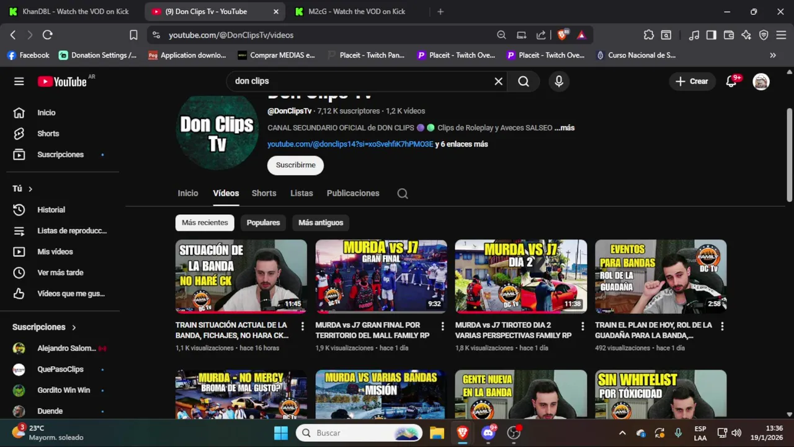This screenshot has height=447, width=794.
Task: Open Brave Shields lion icon
Action: pyautogui.click(x=562, y=35)
